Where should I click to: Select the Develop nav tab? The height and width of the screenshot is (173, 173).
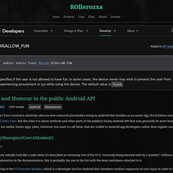pos(105,31)
